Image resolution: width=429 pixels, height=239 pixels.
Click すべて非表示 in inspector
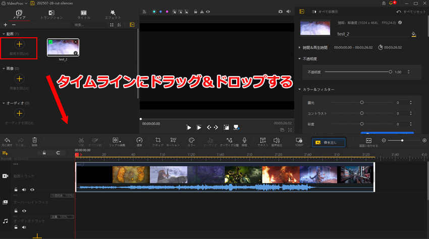coord(325,12)
